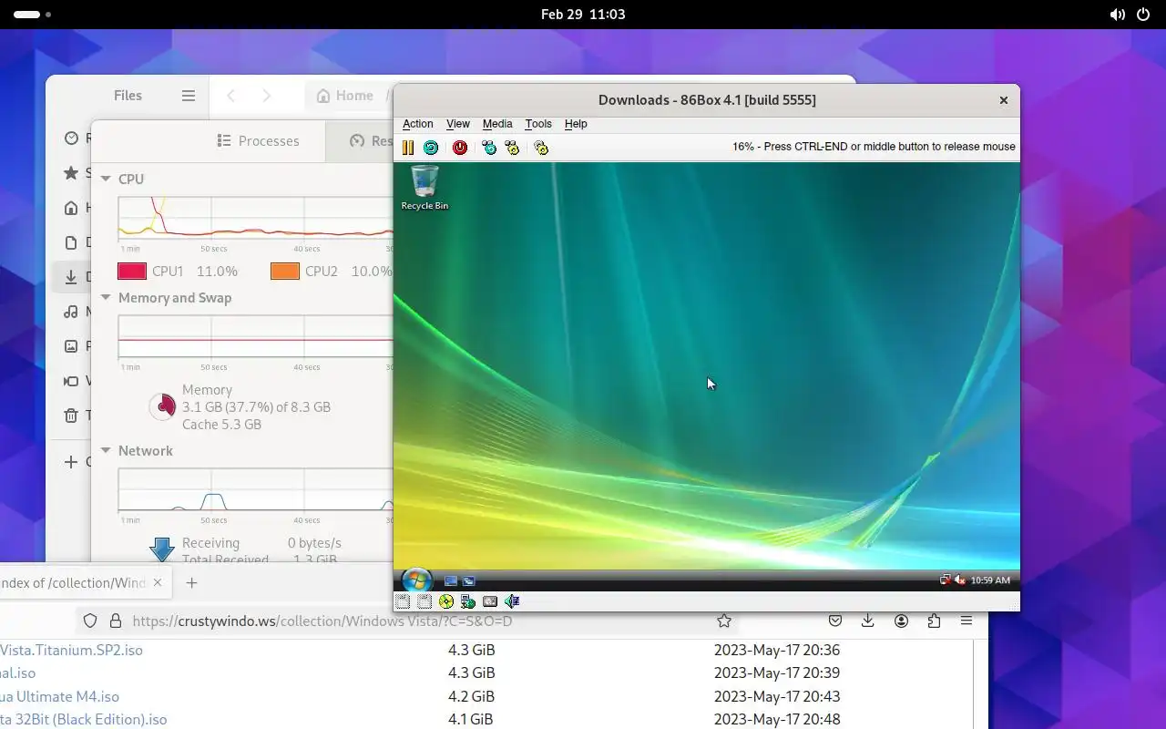Click Memory pie chart color indicator
This screenshot has width=1166, height=729.
click(162, 406)
